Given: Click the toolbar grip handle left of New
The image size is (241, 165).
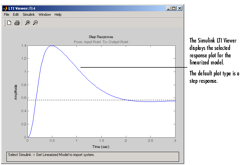Looking at the screenshot, I should 5,23.
